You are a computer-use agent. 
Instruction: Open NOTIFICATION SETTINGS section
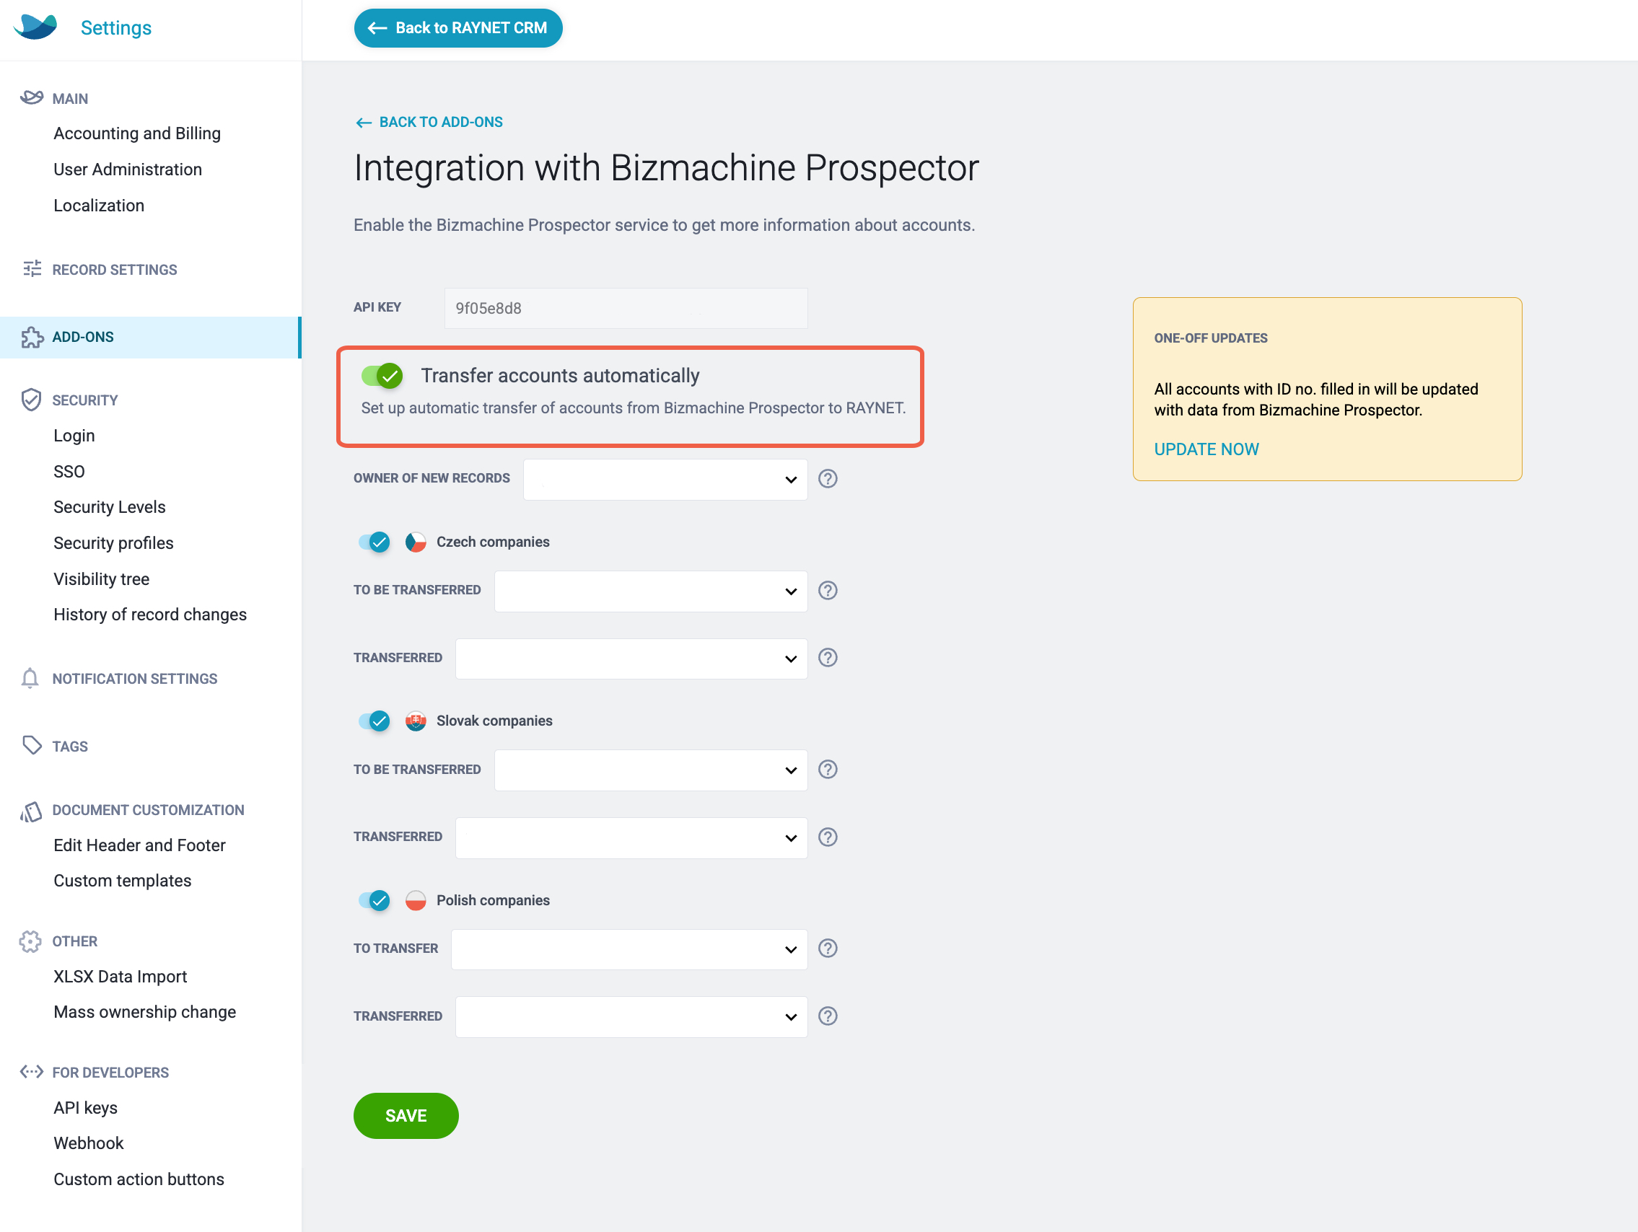click(x=134, y=679)
